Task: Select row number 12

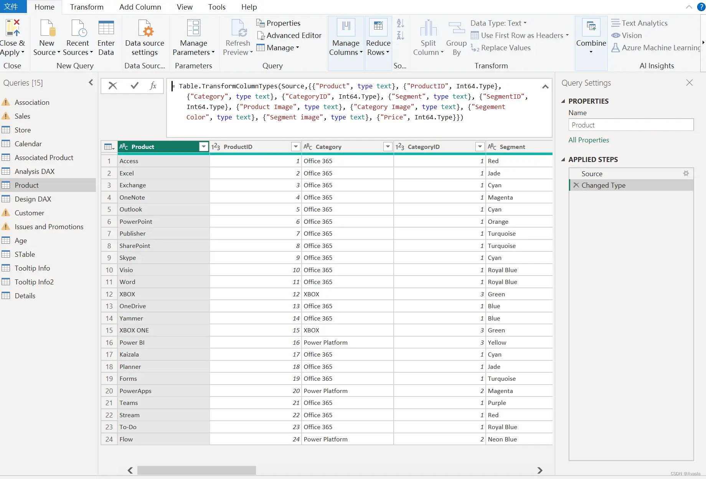Action: tap(109, 294)
